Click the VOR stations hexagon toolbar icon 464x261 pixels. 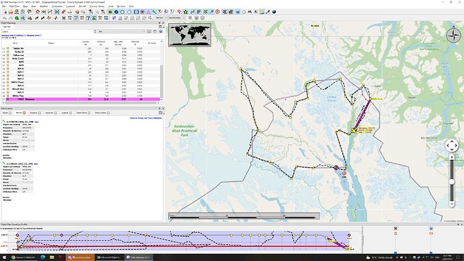(x=136, y=12)
